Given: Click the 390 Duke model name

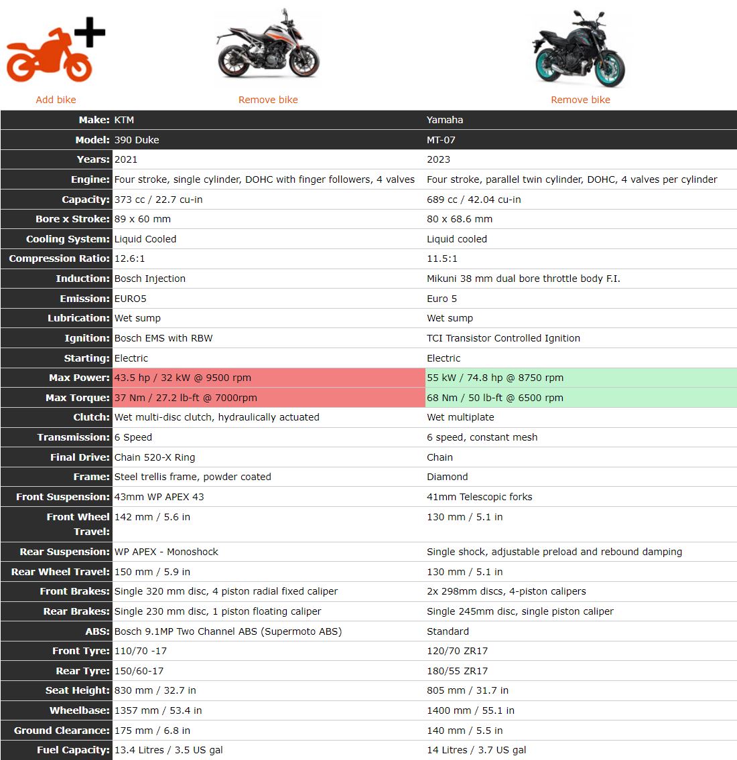Looking at the screenshot, I should click(137, 140).
